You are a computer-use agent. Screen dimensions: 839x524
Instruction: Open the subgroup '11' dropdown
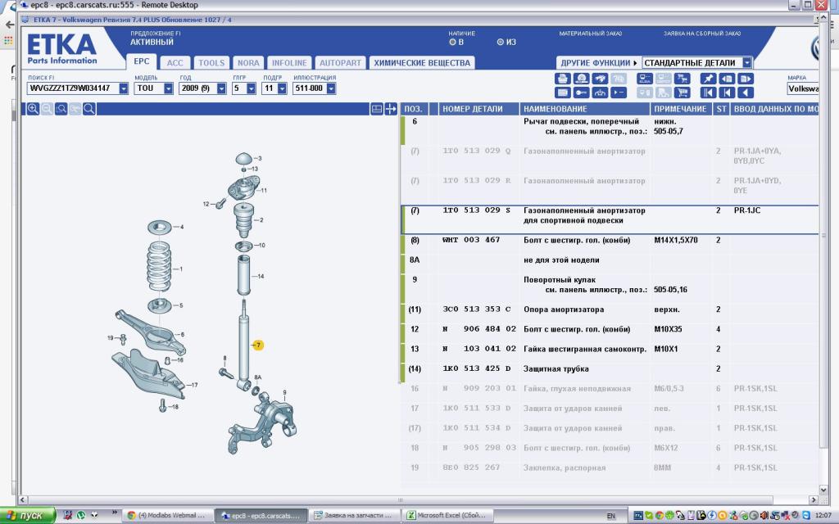click(x=282, y=88)
